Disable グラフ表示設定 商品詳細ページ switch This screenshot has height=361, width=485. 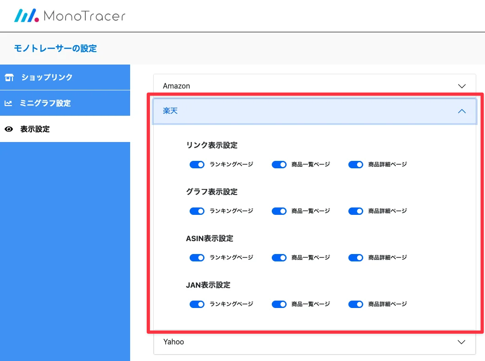coord(356,211)
